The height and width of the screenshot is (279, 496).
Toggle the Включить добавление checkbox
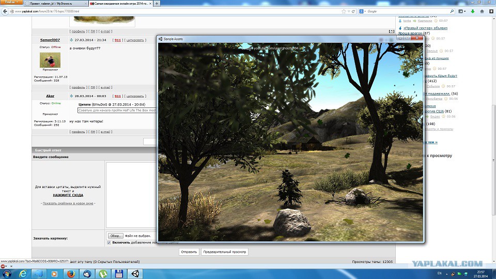tap(109, 243)
